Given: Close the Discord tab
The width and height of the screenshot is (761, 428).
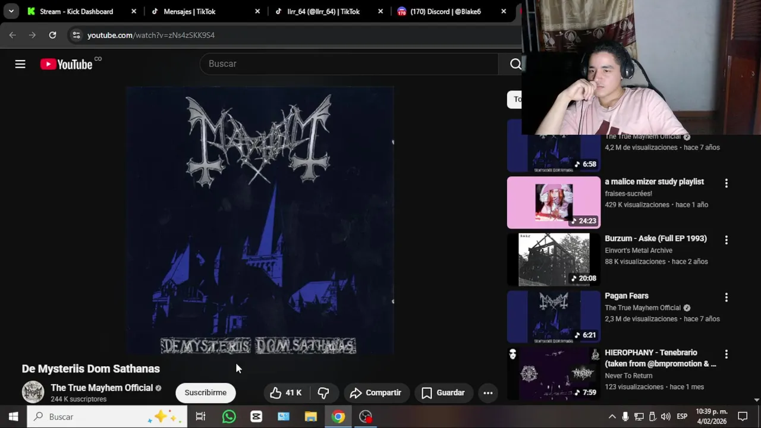Looking at the screenshot, I should point(504,11).
